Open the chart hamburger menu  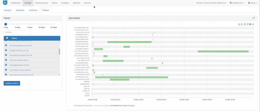pos(253,24)
